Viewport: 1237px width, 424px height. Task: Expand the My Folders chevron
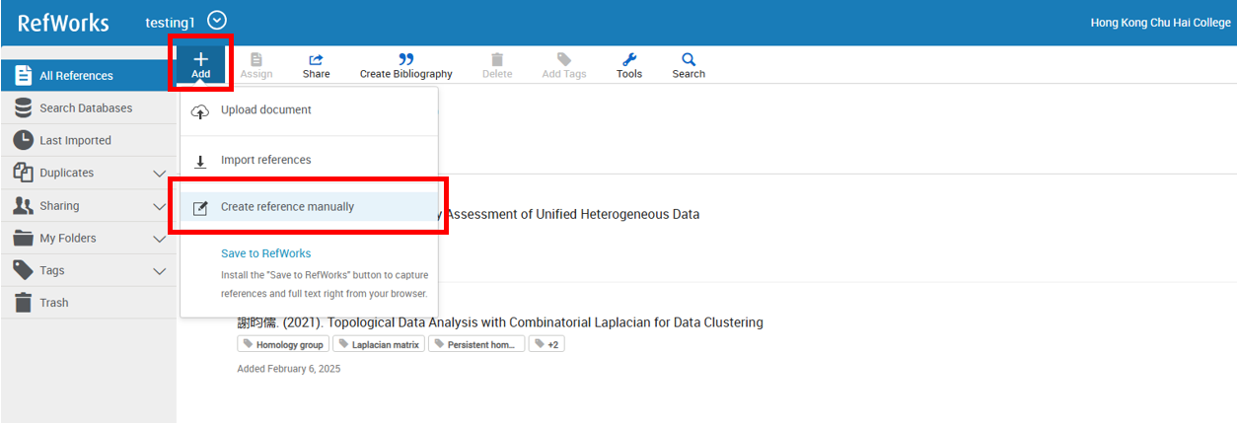(160, 239)
